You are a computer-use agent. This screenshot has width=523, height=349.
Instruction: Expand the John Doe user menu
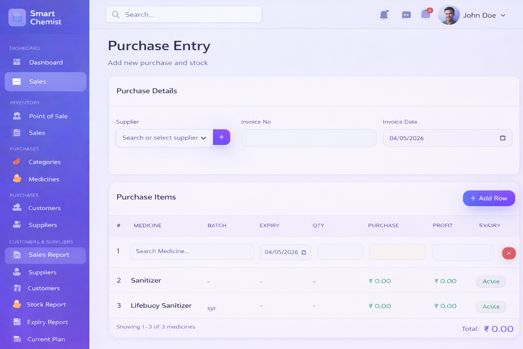[503, 15]
